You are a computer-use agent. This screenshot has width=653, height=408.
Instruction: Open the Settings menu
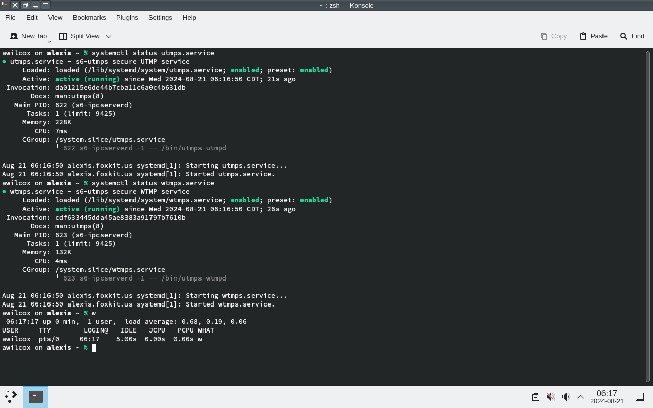160,17
